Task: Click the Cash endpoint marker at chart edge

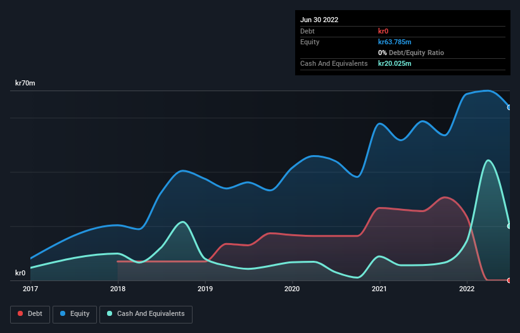Action: pyautogui.click(x=509, y=226)
